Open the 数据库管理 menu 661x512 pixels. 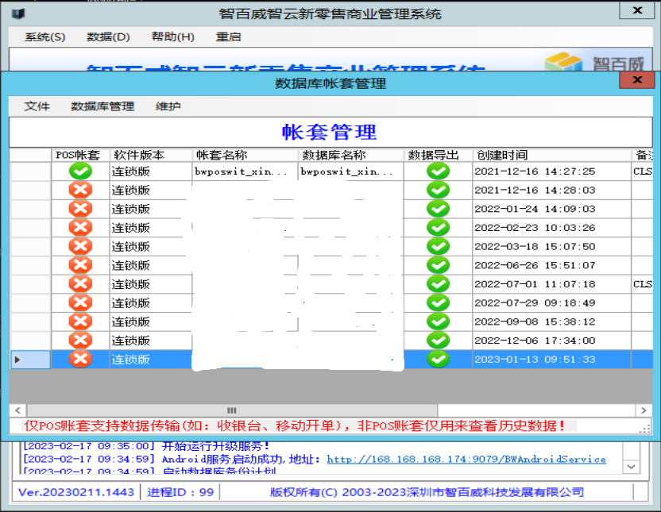102,106
